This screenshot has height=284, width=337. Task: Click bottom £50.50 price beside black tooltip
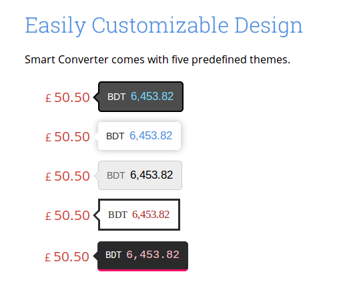pyautogui.click(x=67, y=257)
